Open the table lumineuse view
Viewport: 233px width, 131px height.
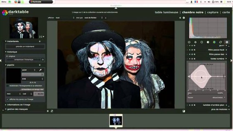coord(166,12)
